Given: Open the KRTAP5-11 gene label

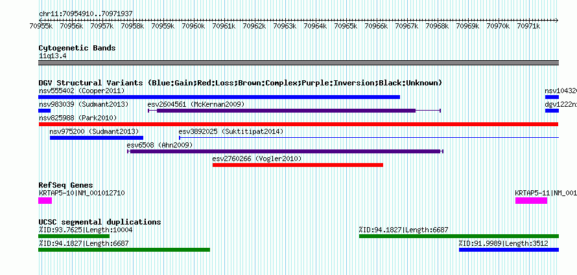Looking at the screenshot, I should point(546,193).
